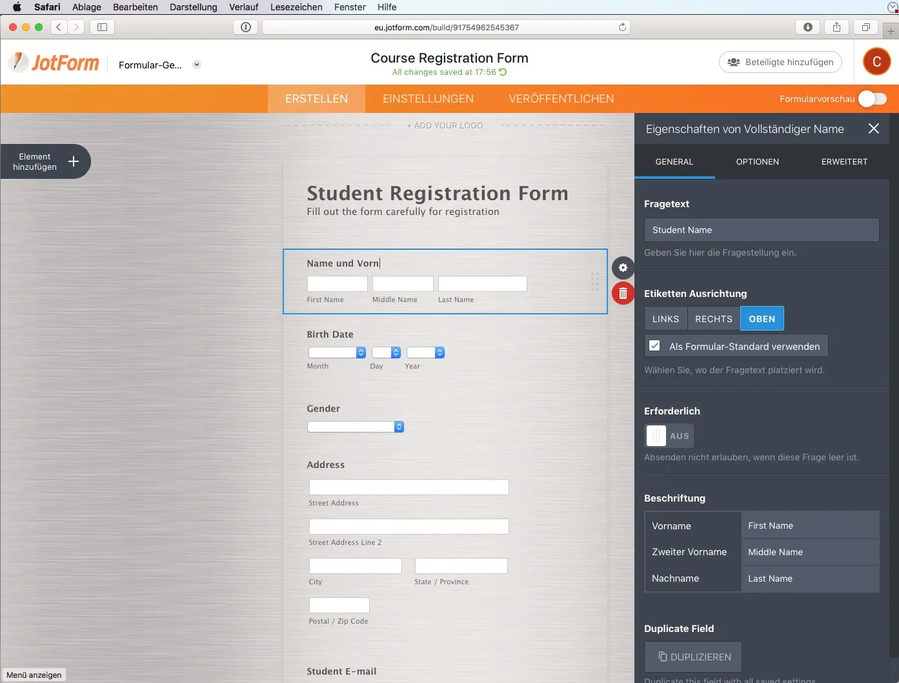Click Beteiligte hinzufügen

pyautogui.click(x=780, y=62)
